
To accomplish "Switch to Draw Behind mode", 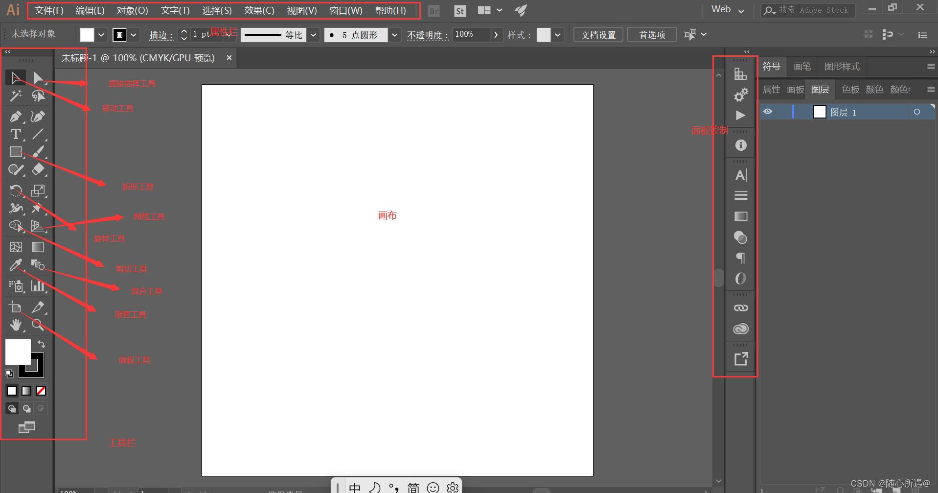I will pos(27,408).
